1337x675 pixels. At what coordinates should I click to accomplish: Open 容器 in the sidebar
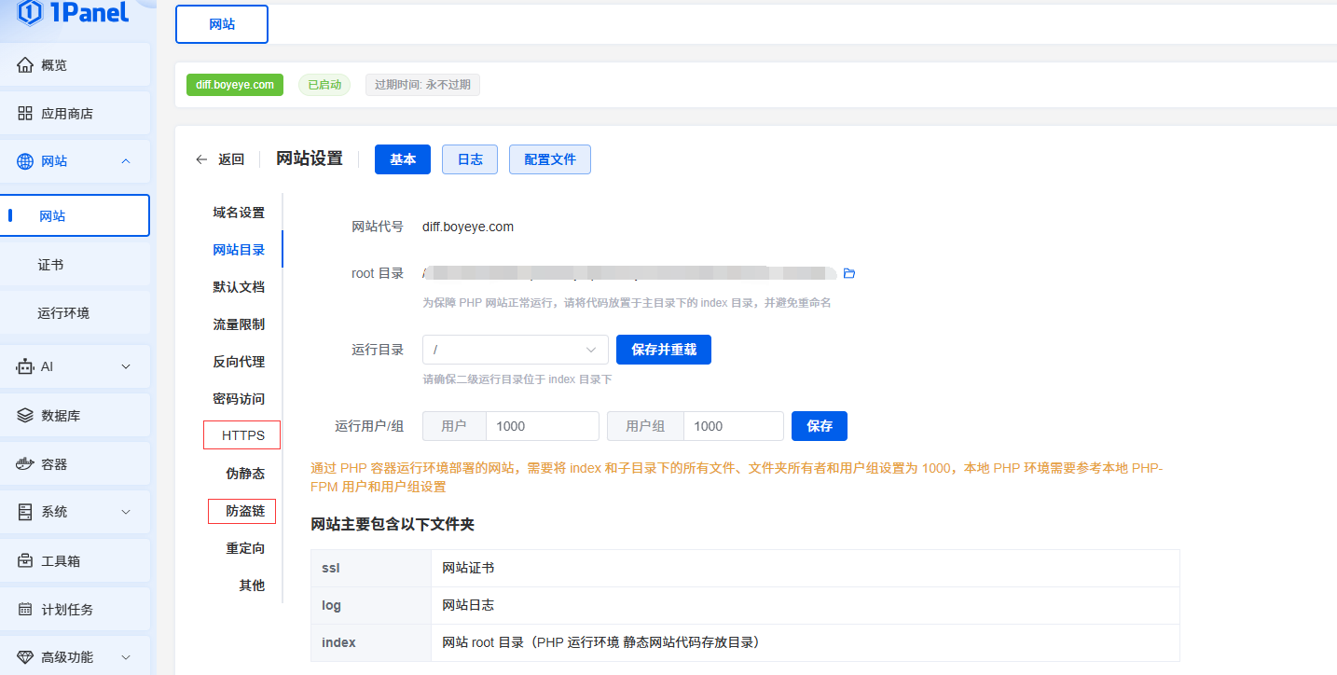click(x=75, y=463)
